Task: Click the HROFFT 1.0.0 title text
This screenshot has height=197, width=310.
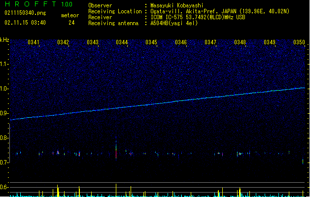Action: (39, 4)
